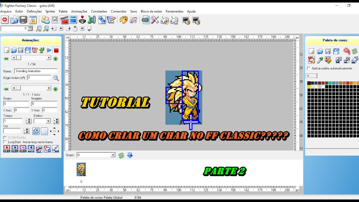Screen dimensions: 359x202
Task: Open the Efeitos dropdown
Action: point(48,121)
